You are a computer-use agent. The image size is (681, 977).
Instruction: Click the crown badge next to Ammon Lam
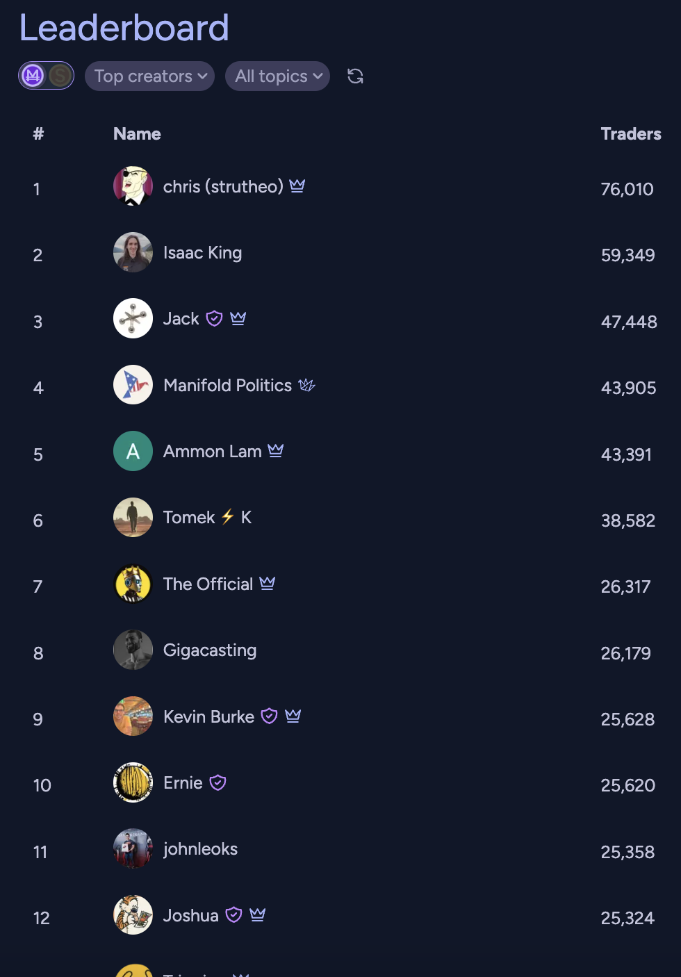pos(276,450)
